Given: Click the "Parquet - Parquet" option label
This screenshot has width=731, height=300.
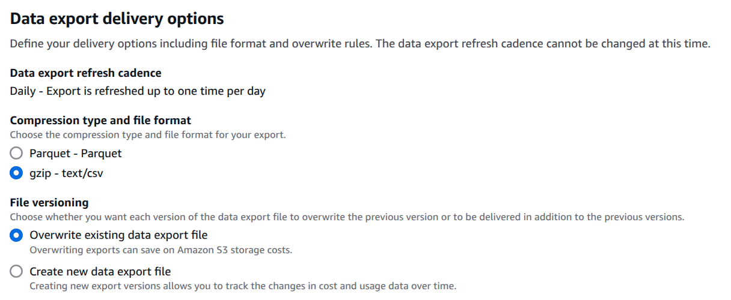Looking at the screenshot, I should click(76, 154).
